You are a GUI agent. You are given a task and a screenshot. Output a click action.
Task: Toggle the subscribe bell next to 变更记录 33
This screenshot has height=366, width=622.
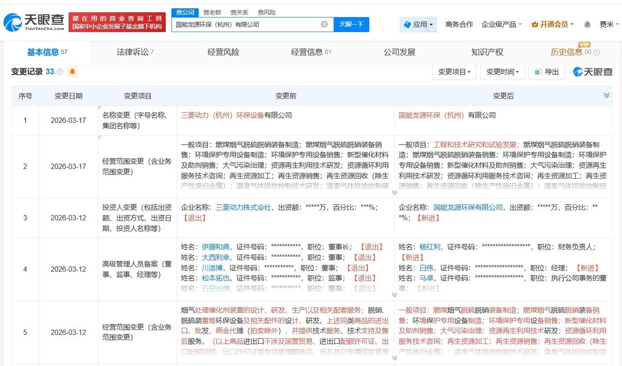(72, 71)
